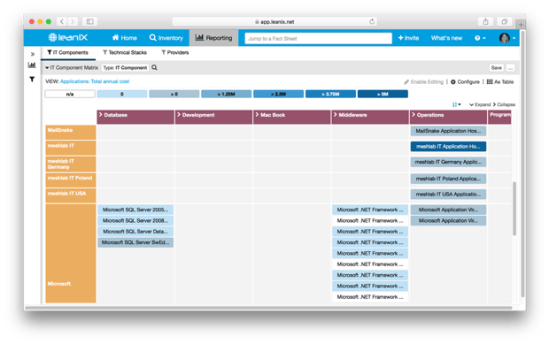Go forward using browser forward arrow
Viewport: 549px width, 344px height.
tap(73, 22)
